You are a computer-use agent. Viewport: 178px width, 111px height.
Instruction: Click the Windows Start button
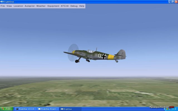pos(7,109)
